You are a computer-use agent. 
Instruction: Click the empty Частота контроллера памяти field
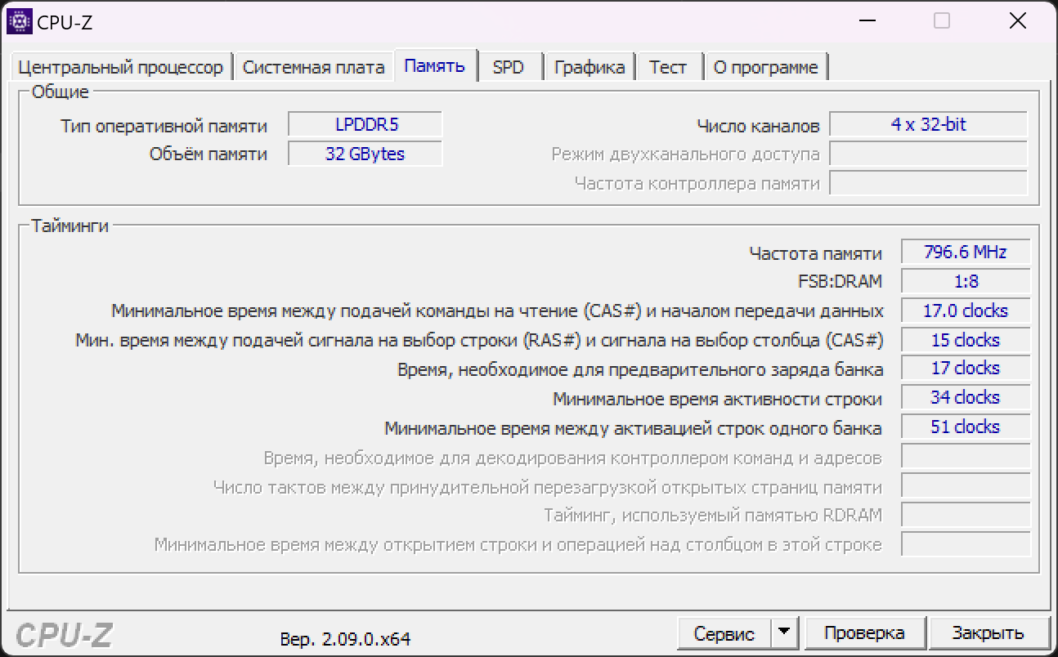(x=929, y=183)
